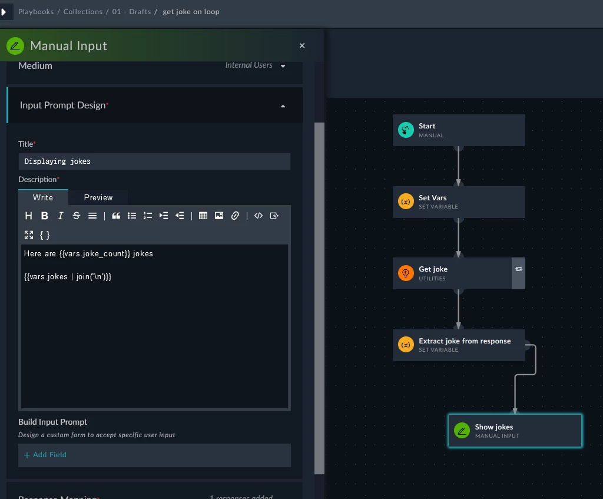This screenshot has width=603, height=499.
Task: Insert a blockquote using the quote icon
Action: (116, 216)
